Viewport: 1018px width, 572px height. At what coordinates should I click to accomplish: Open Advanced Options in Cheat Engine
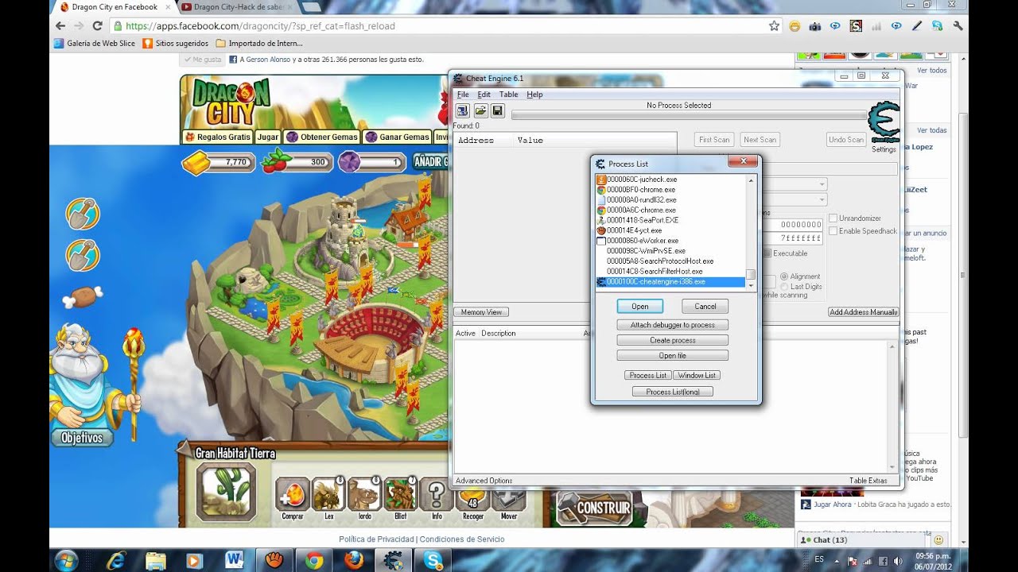tap(484, 481)
